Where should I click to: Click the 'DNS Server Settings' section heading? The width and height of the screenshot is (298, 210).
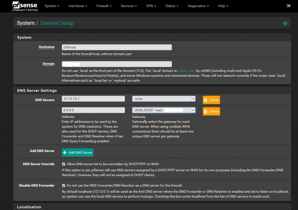37,91
